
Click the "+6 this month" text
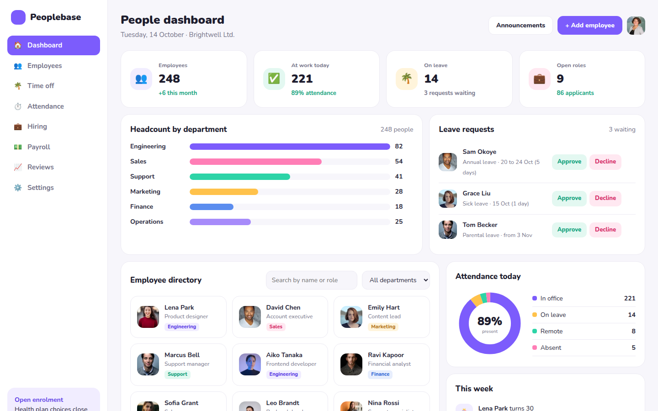point(178,93)
